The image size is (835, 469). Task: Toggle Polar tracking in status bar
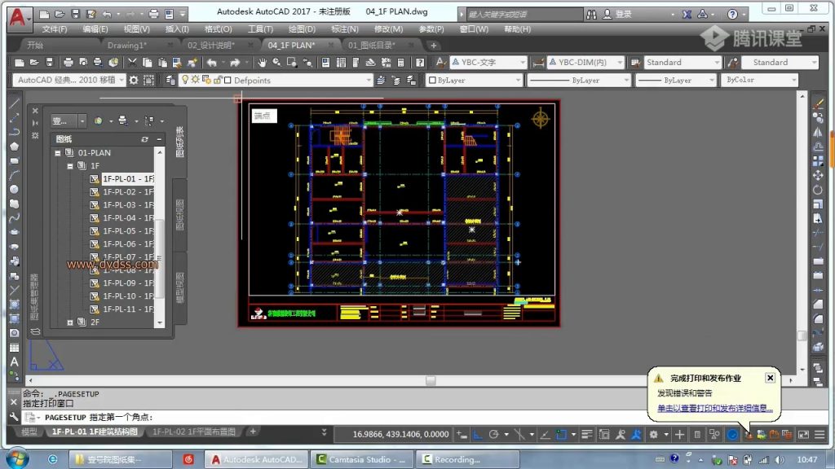click(493, 435)
